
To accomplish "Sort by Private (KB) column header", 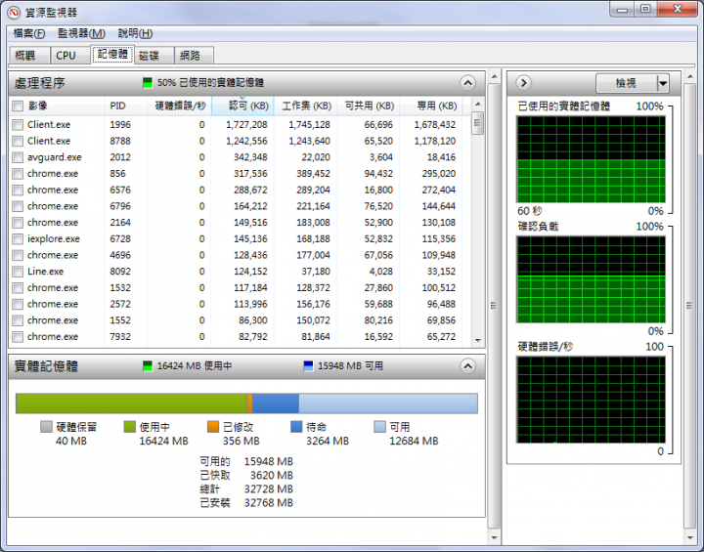I will [431, 106].
